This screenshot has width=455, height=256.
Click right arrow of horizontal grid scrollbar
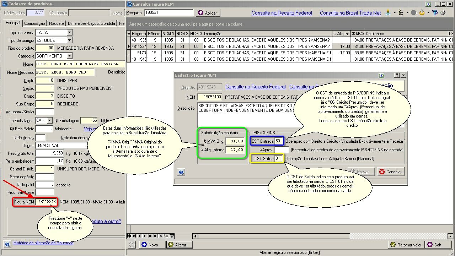[x=450, y=236]
